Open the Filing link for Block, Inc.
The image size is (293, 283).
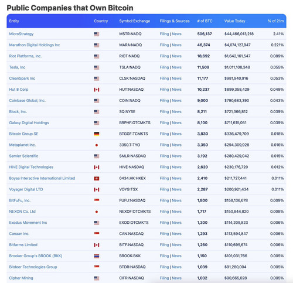point(164,112)
